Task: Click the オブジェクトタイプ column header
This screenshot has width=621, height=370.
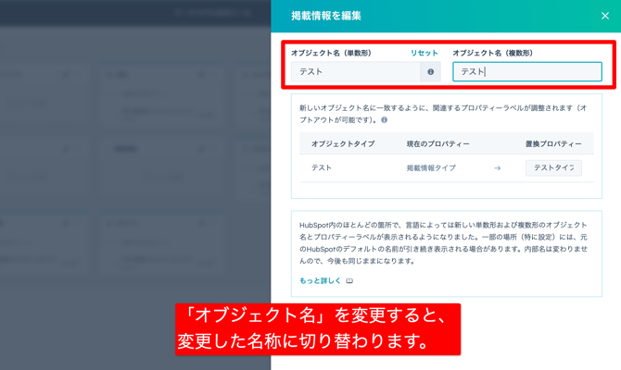Action: [342, 144]
